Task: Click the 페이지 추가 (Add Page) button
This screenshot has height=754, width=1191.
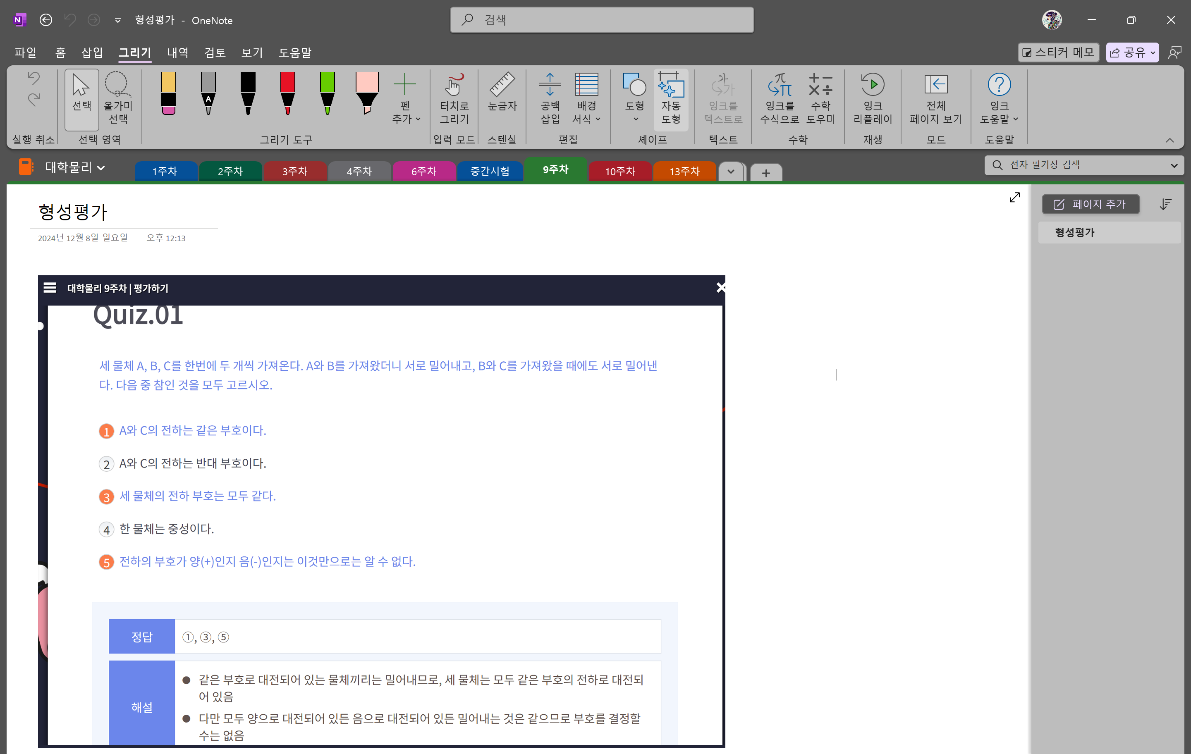Action: pos(1090,204)
